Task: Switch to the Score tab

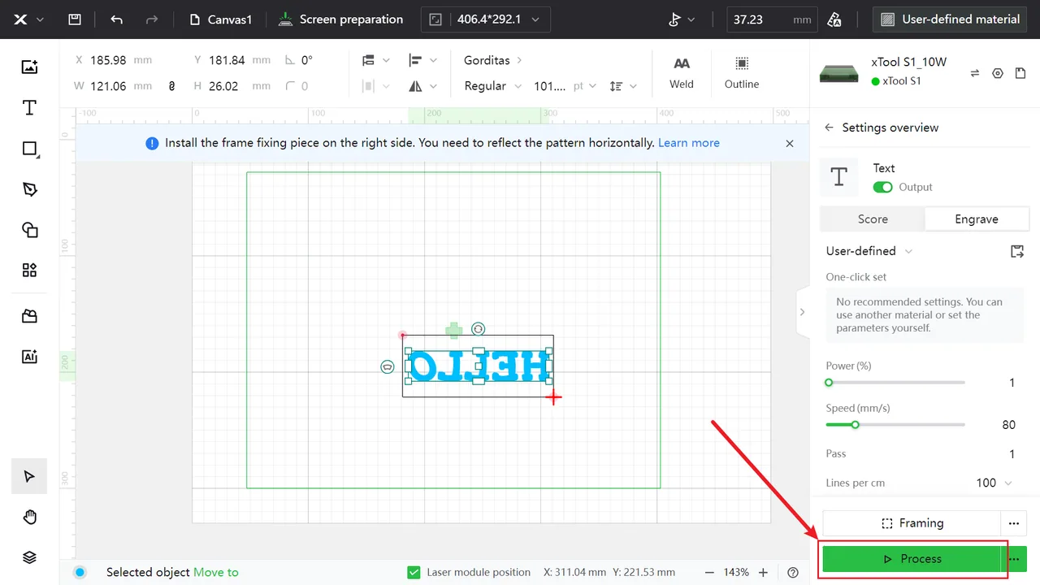Action: (x=873, y=219)
